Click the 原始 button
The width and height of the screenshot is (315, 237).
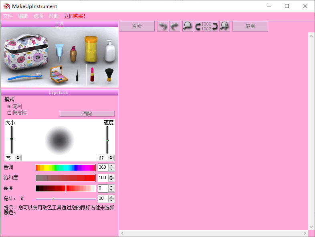[137, 26]
